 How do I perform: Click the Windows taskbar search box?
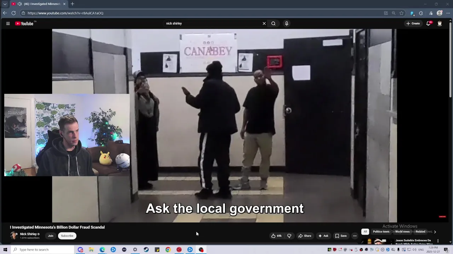click(x=43, y=250)
